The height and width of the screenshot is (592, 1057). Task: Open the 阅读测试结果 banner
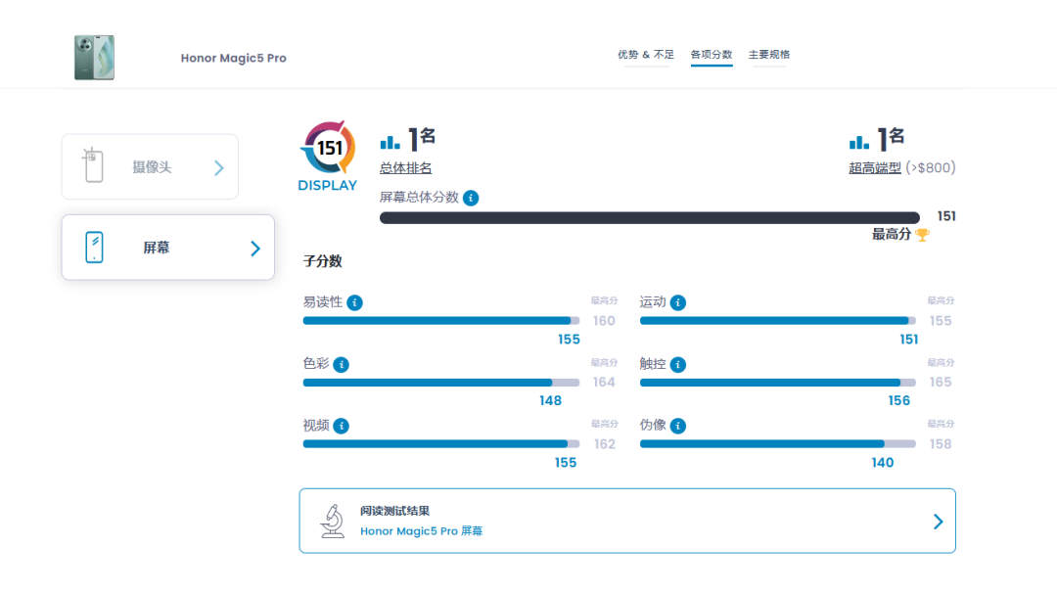[x=627, y=522]
